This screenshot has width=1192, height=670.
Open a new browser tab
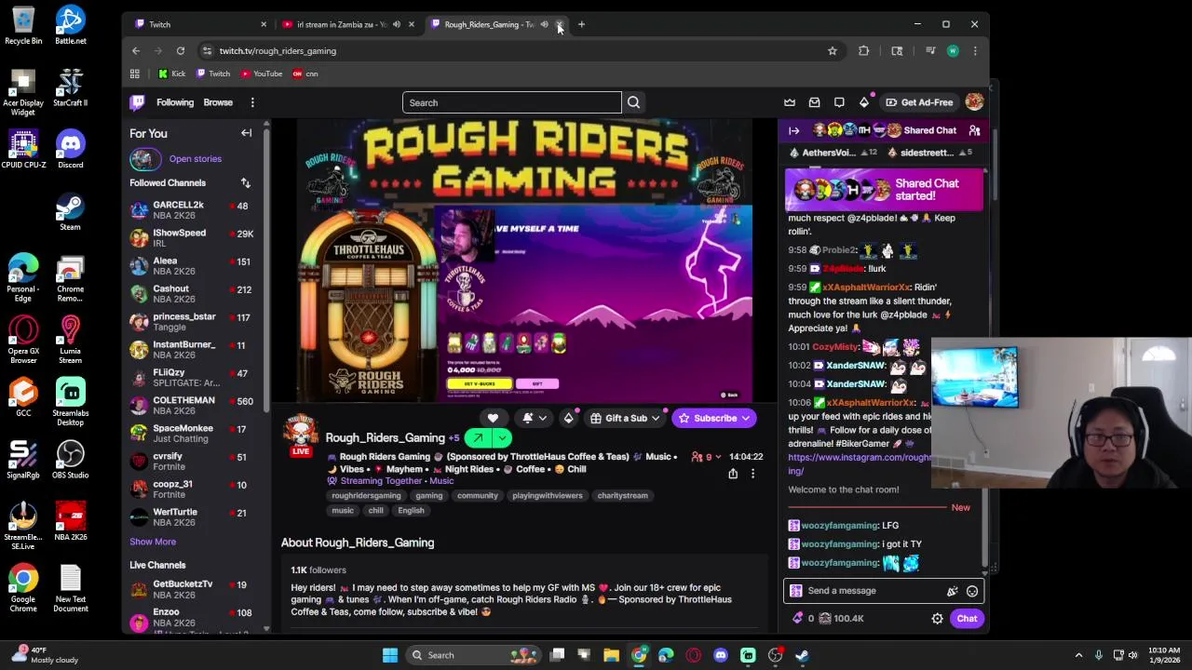[x=581, y=24]
